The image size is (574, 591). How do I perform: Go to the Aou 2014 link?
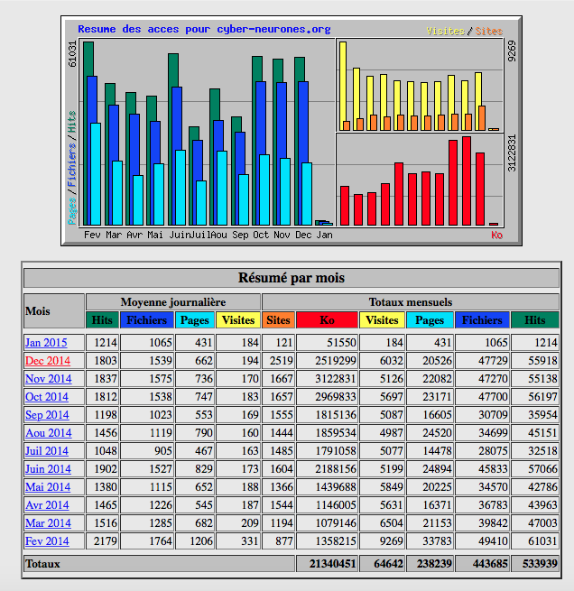48,433
